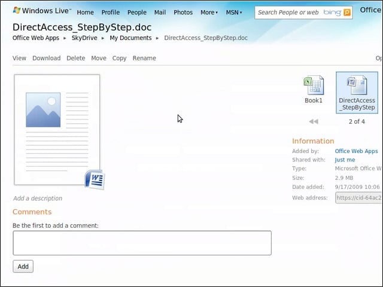Expand the More dropdown menu
Image resolution: width=383 pixels, height=287 pixels.
click(x=209, y=12)
